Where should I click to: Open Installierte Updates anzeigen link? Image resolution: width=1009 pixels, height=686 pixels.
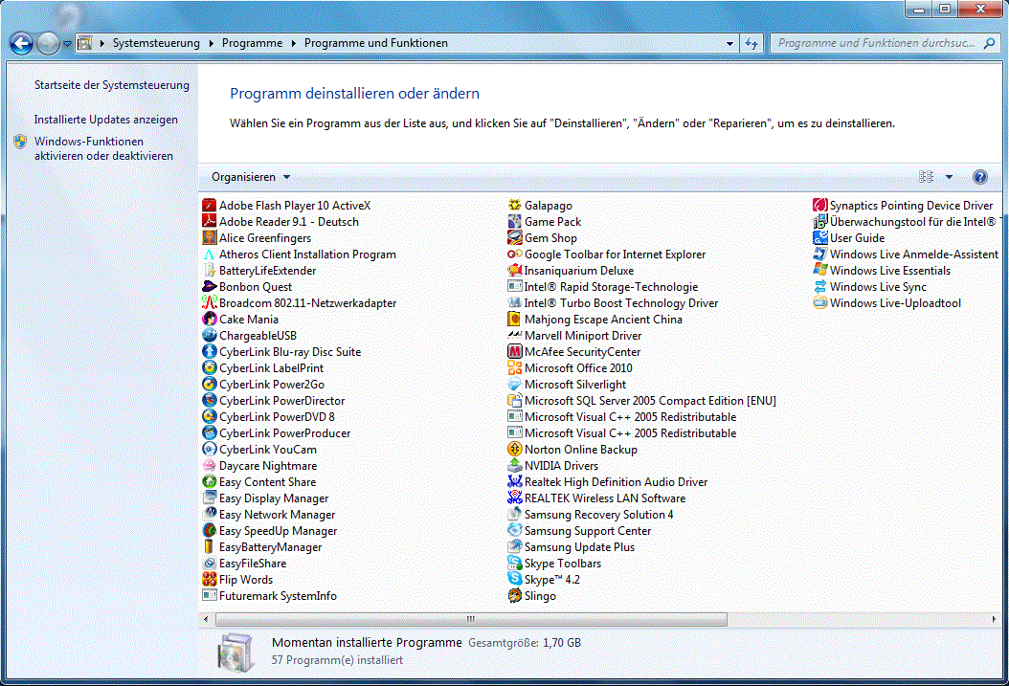pyautogui.click(x=106, y=120)
